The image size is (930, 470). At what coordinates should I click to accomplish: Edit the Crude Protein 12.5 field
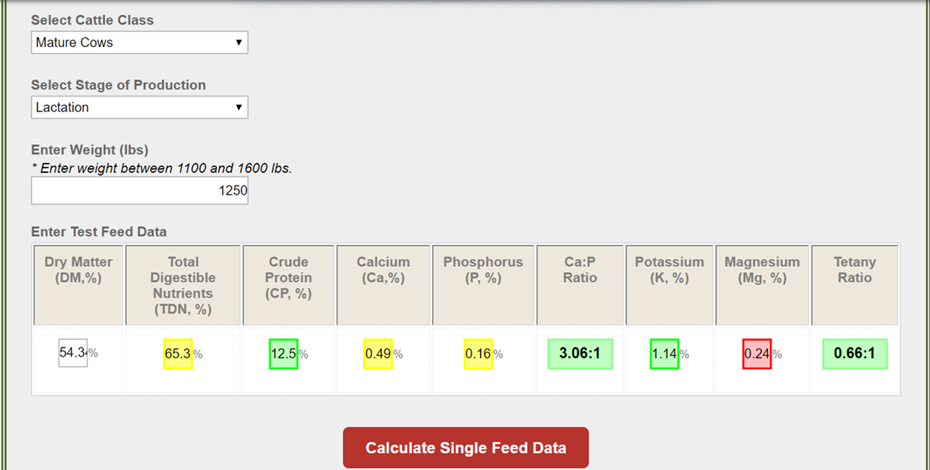click(x=284, y=353)
